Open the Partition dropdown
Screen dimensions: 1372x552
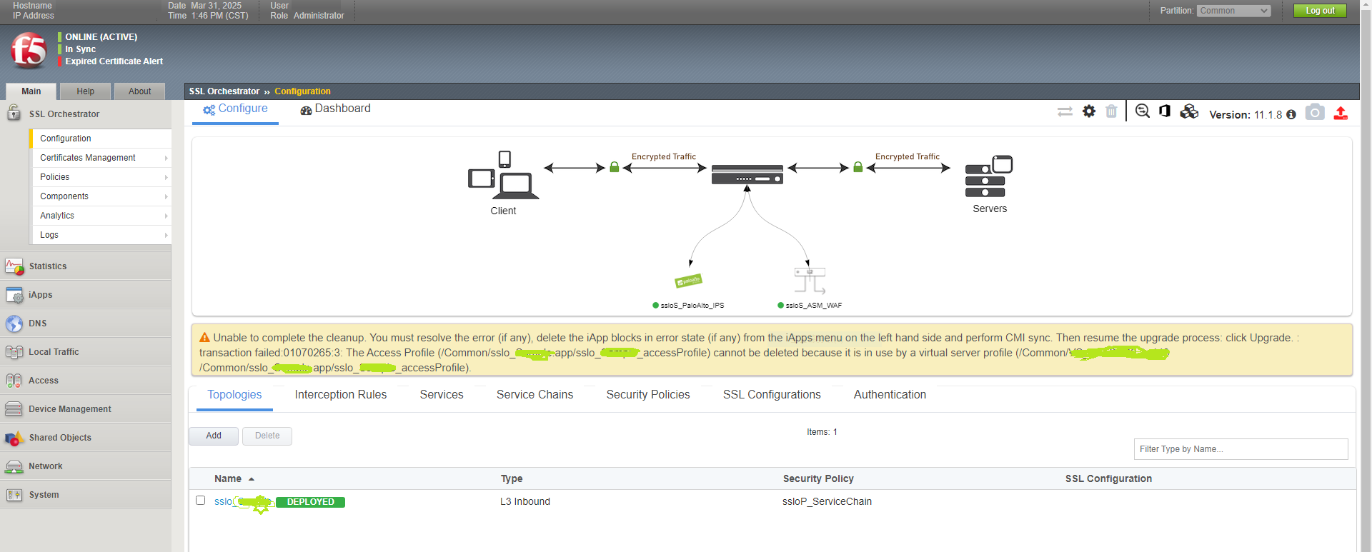[x=1234, y=11]
